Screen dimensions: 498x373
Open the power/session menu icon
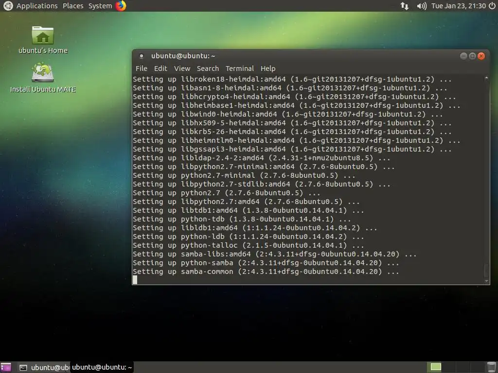(492, 6)
